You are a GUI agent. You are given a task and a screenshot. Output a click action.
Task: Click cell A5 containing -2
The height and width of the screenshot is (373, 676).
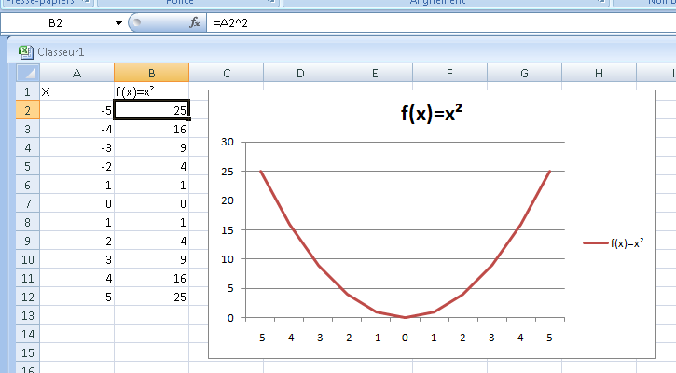pyautogui.click(x=76, y=166)
